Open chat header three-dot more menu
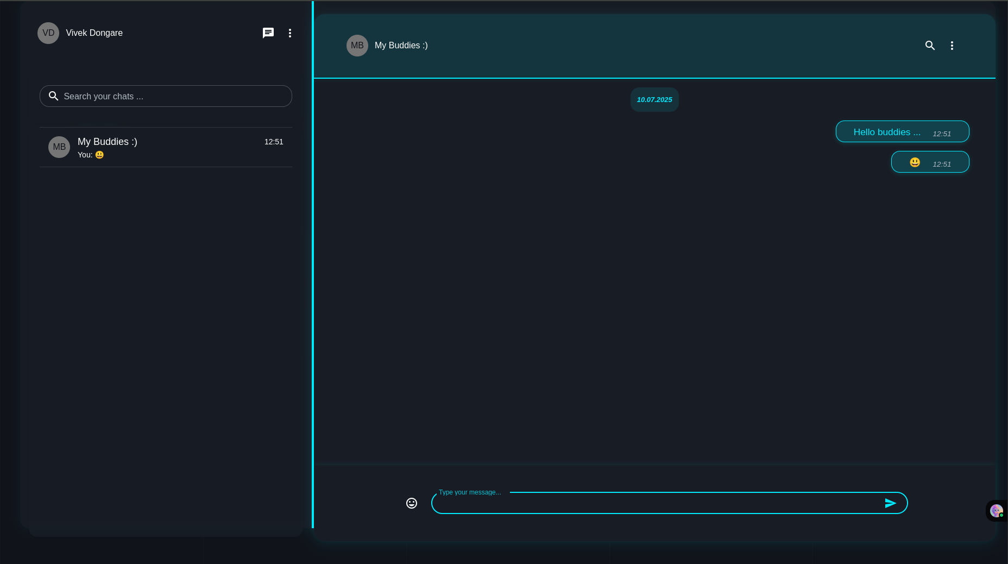1008x564 pixels. (952, 46)
